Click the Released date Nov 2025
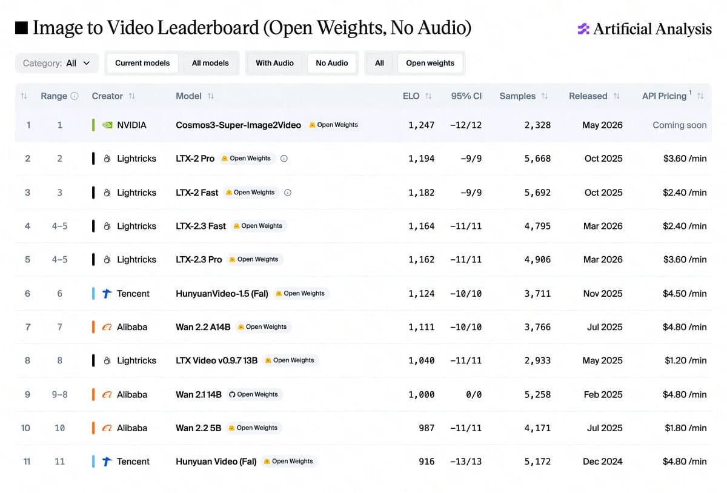Image resolution: width=727 pixels, height=493 pixels. [x=602, y=294]
